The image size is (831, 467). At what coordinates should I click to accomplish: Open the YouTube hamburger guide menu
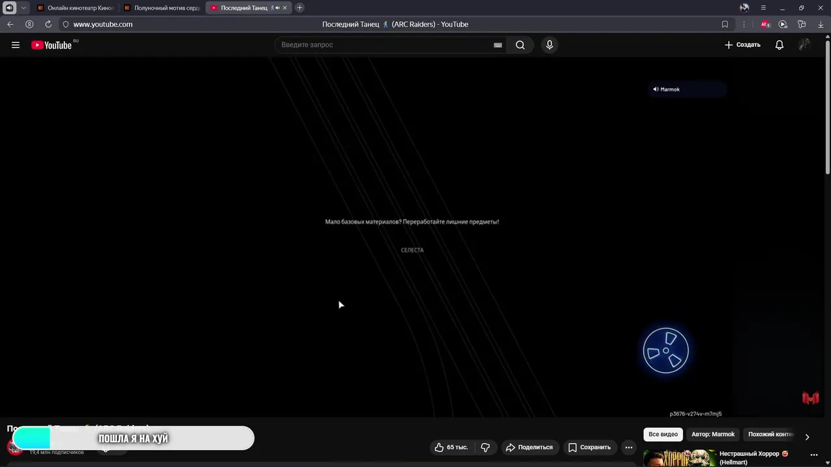(16, 45)
